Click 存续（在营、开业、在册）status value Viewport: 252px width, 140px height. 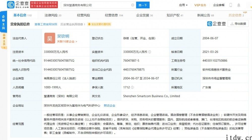(x=139, y=38)
